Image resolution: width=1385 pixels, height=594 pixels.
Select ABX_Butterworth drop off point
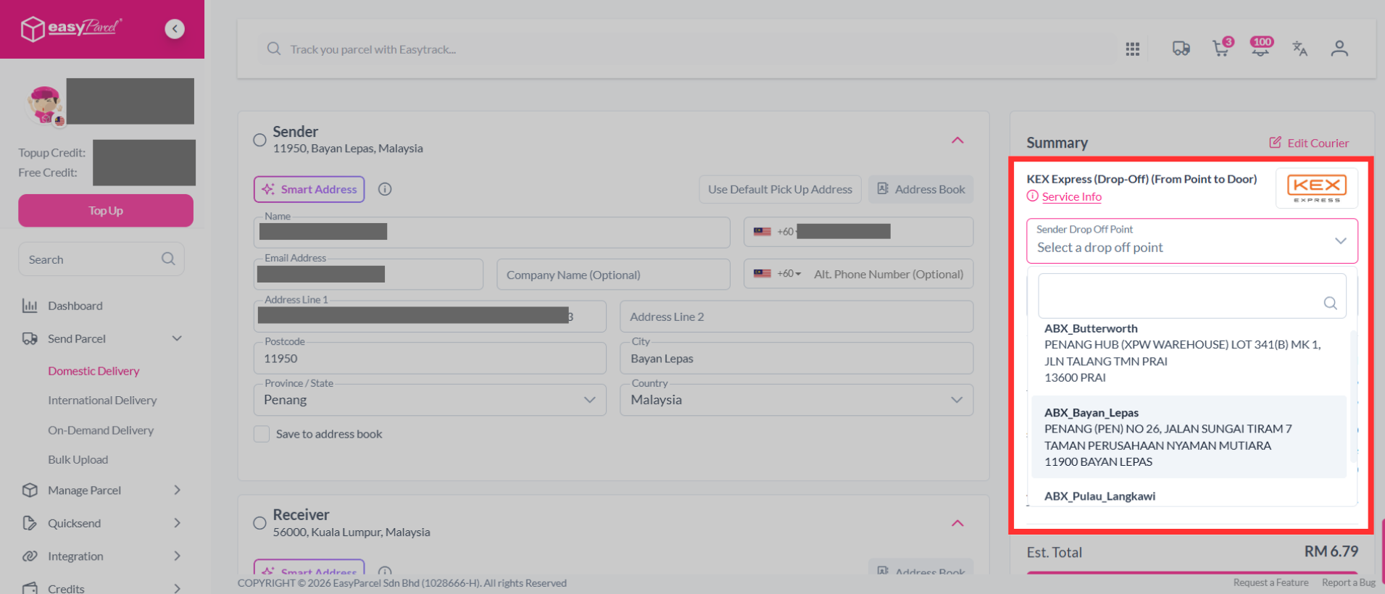[x=1189, y=353]
